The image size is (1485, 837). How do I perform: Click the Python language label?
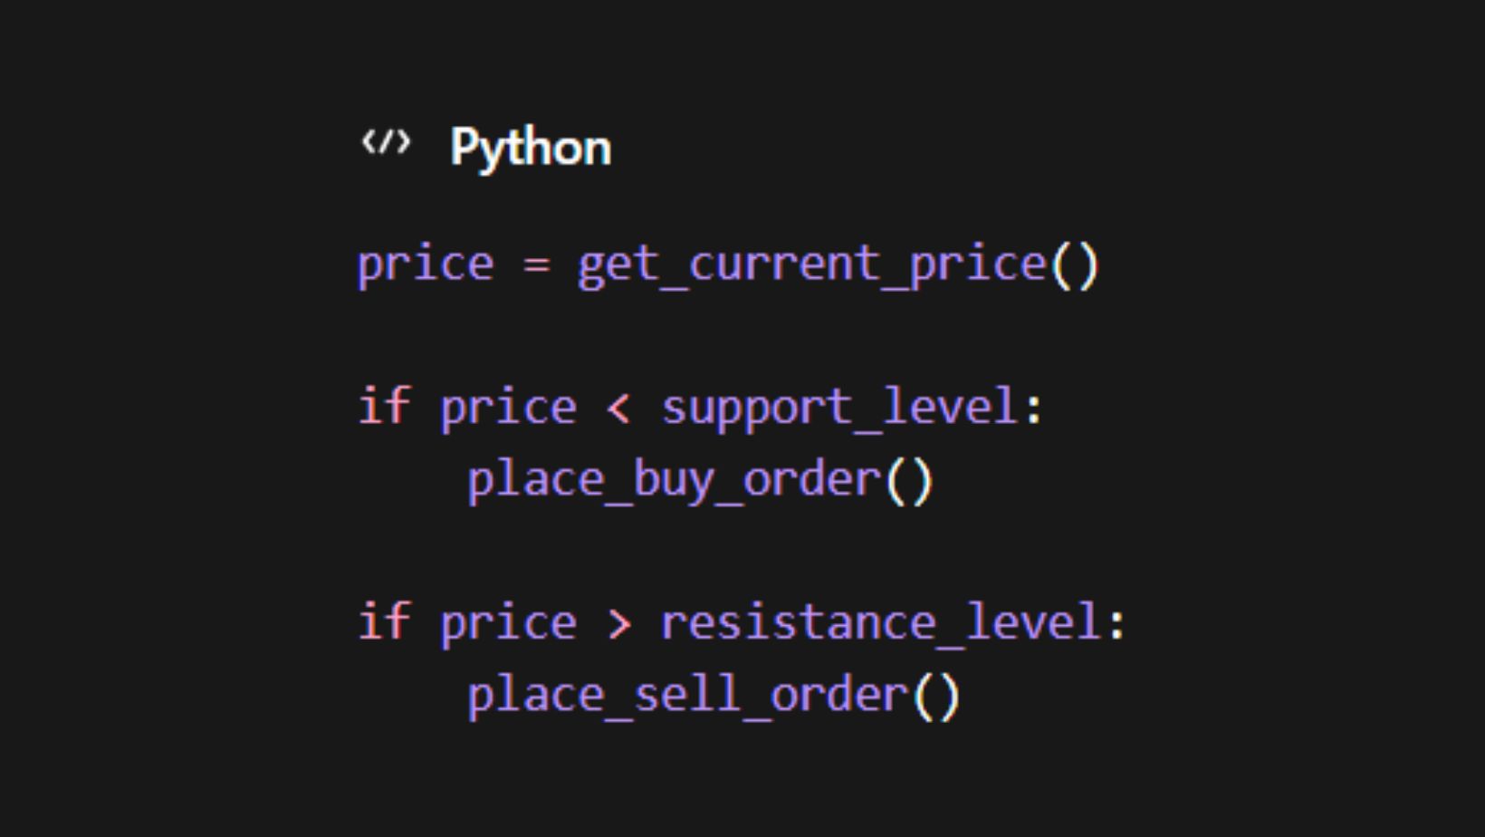(531, 147)
